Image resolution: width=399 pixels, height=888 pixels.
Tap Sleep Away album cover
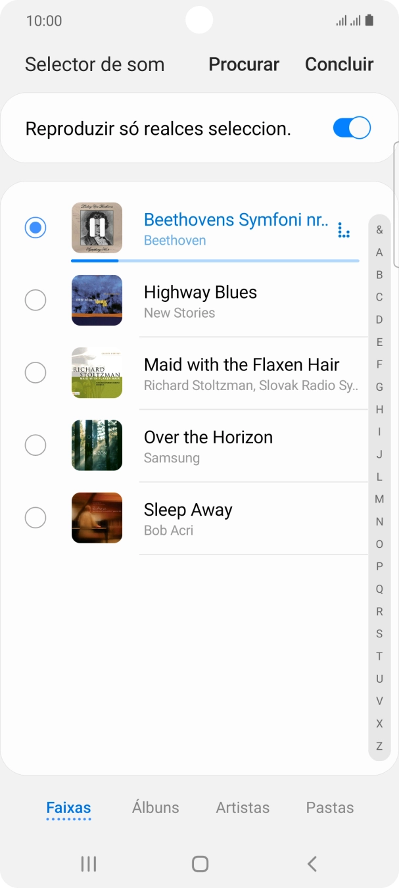coord(97,518)
